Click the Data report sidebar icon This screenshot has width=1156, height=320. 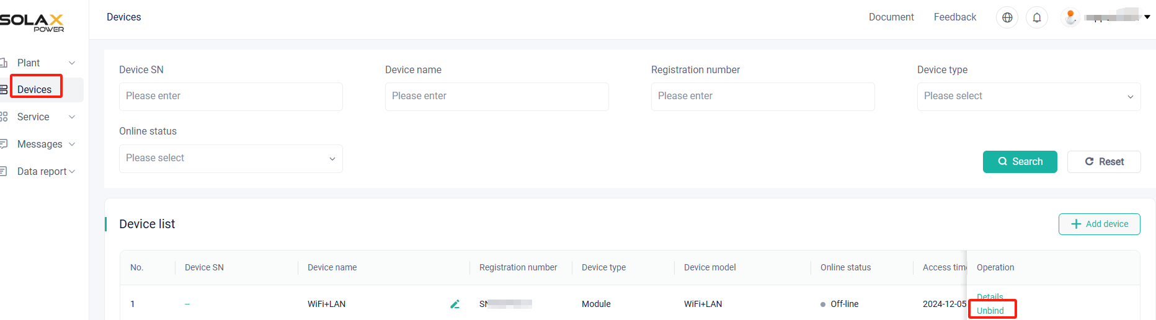pyautogui.click(x=3, y=171)
